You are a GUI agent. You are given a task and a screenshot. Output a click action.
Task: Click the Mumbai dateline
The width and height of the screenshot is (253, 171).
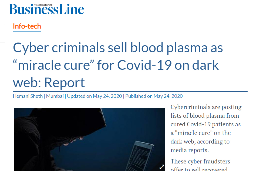55,96
